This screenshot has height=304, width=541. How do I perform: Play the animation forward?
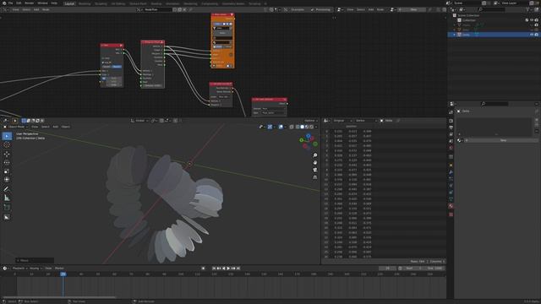point(228,269)
